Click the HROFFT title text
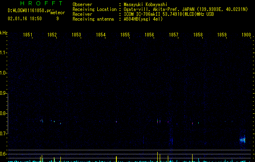 (41, 3)
